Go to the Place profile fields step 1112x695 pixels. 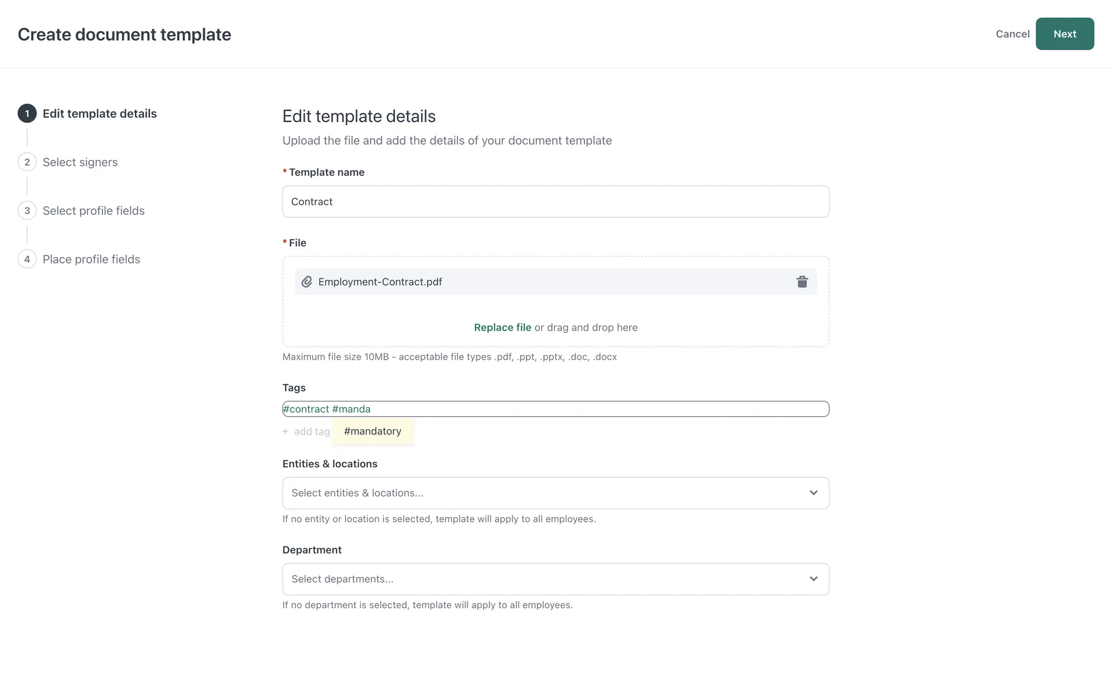point(92,259)
